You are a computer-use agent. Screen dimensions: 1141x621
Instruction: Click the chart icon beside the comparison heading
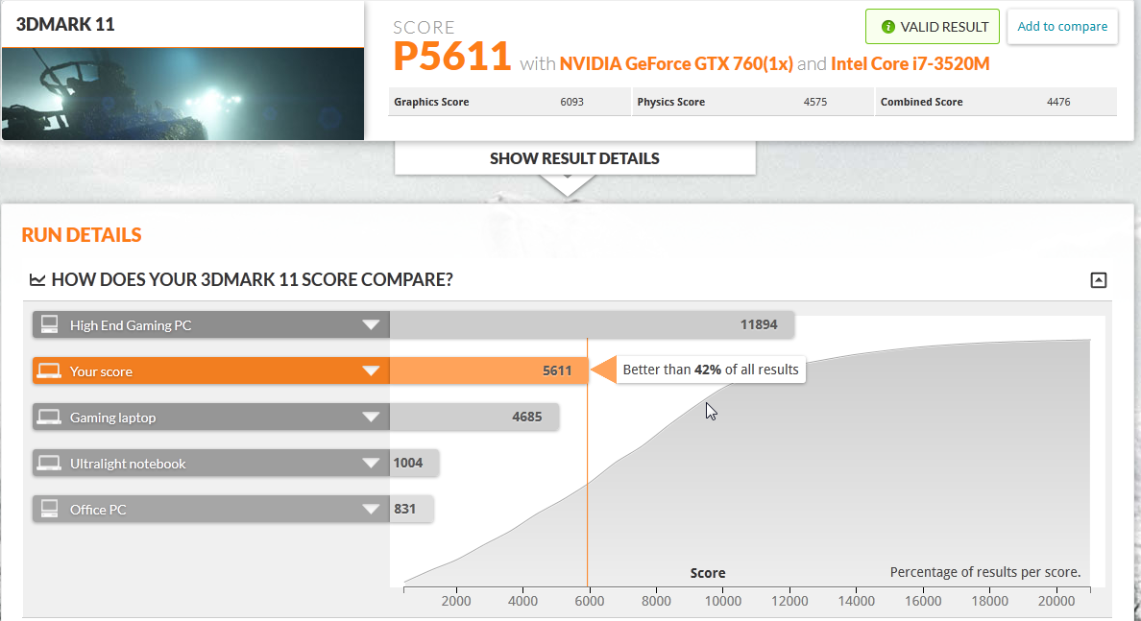(x=37, y=280)
